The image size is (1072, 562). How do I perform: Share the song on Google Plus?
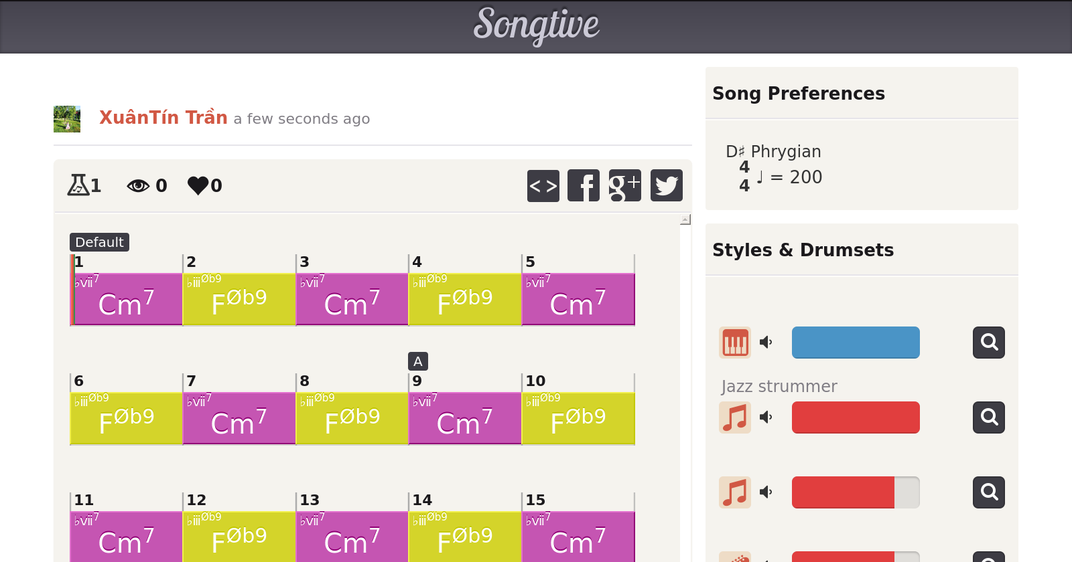[x=624, y=185]
